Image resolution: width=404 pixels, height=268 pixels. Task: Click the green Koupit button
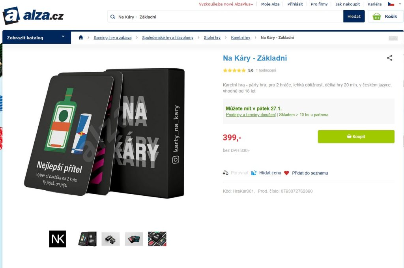[x=356, y=137]
